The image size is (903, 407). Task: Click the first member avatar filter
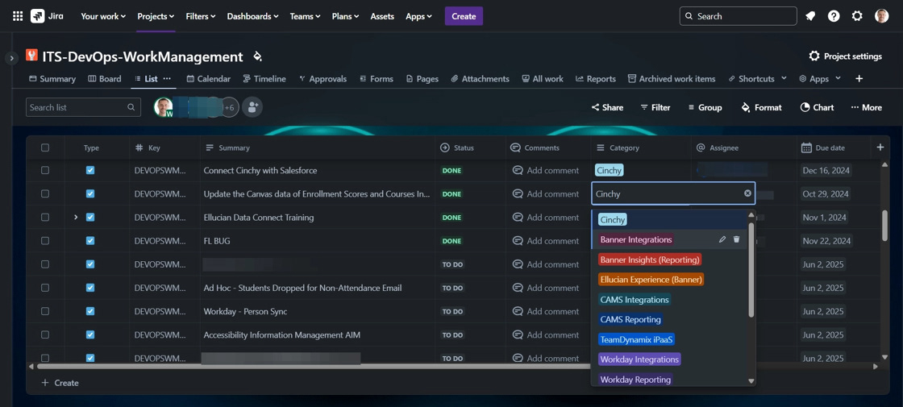click(164, 107)
